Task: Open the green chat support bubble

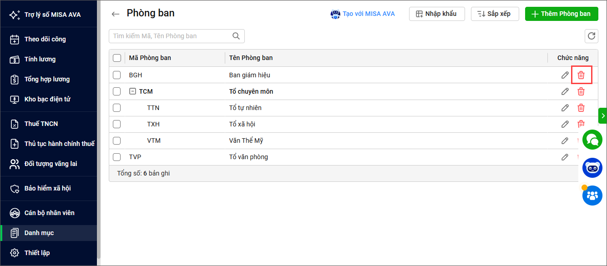Action: pos(592,140)
